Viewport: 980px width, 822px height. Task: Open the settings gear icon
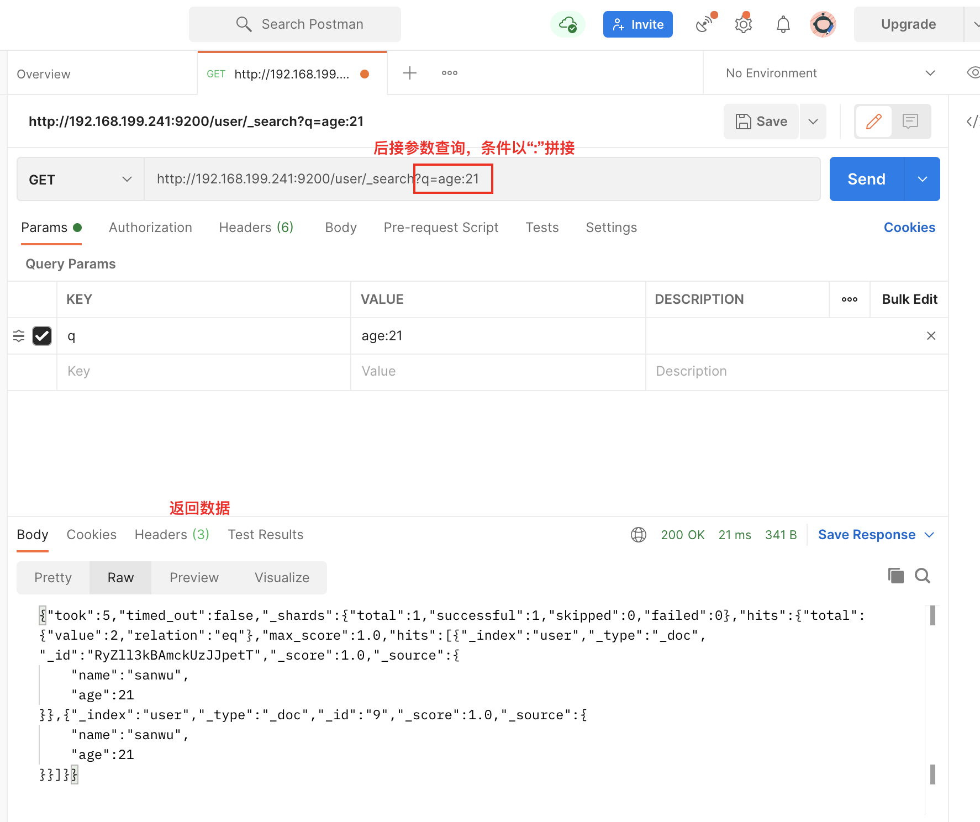744,24
